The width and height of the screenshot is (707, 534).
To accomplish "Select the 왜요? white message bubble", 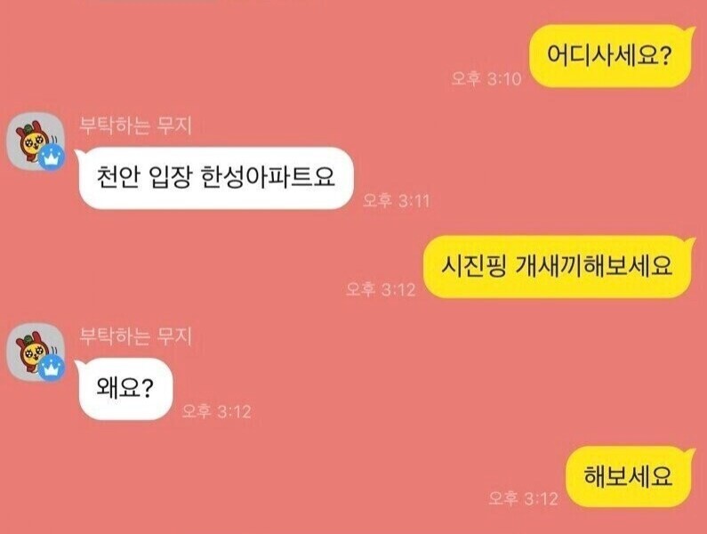I will [x=124, y=389].
